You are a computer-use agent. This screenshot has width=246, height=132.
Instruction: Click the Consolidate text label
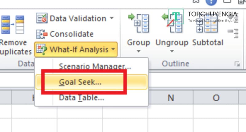click(71, 34)
